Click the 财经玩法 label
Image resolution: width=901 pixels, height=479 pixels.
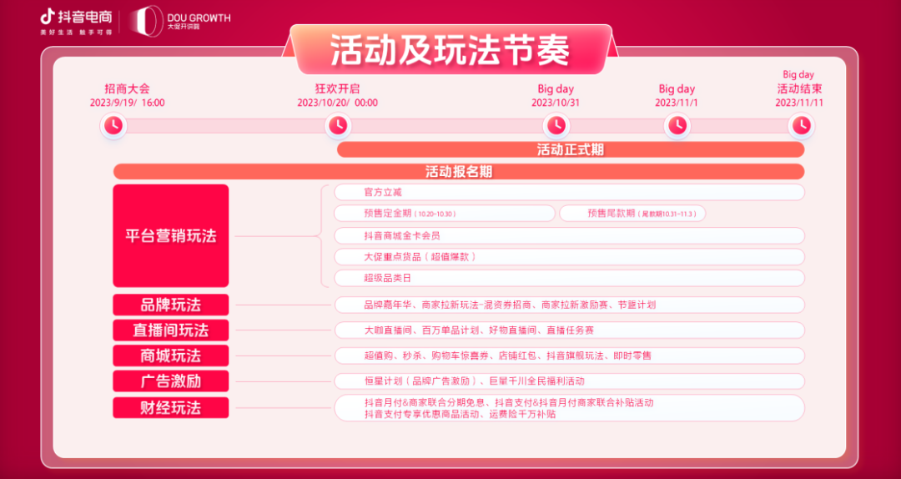coord(171,408)
